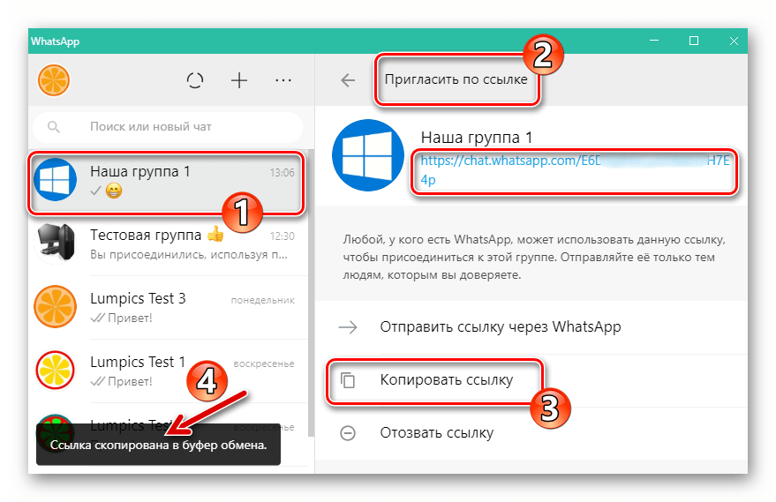Go back with the left arrow icon
This screenshot has height=502, width=776.
point(348,80)
